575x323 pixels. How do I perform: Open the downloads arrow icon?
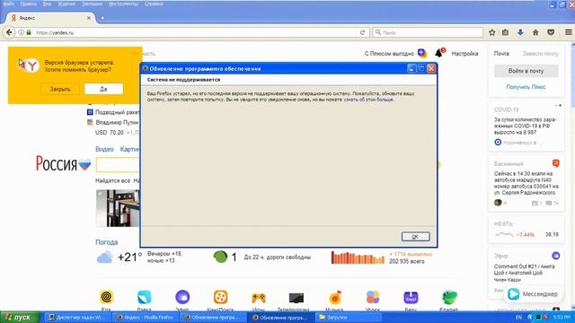click(x=520, y=32)
